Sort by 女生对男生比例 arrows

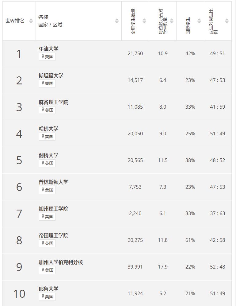(226, 21)
